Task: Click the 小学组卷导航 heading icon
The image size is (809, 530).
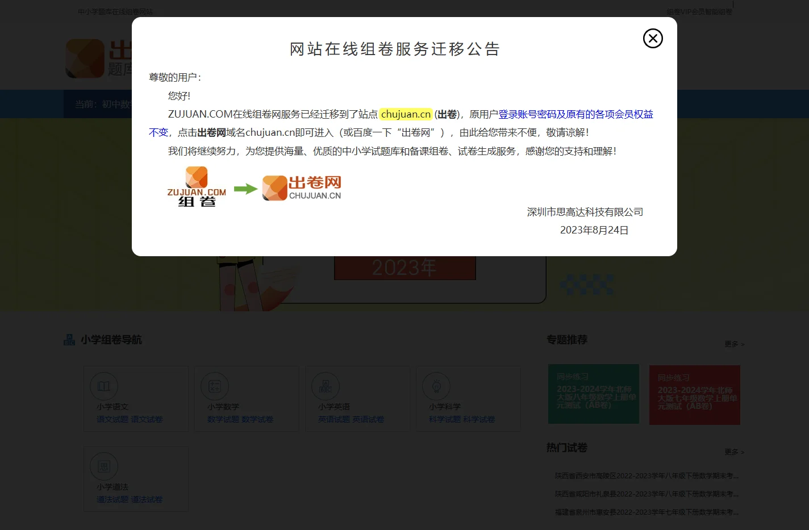Action: [x=69, y=340]
